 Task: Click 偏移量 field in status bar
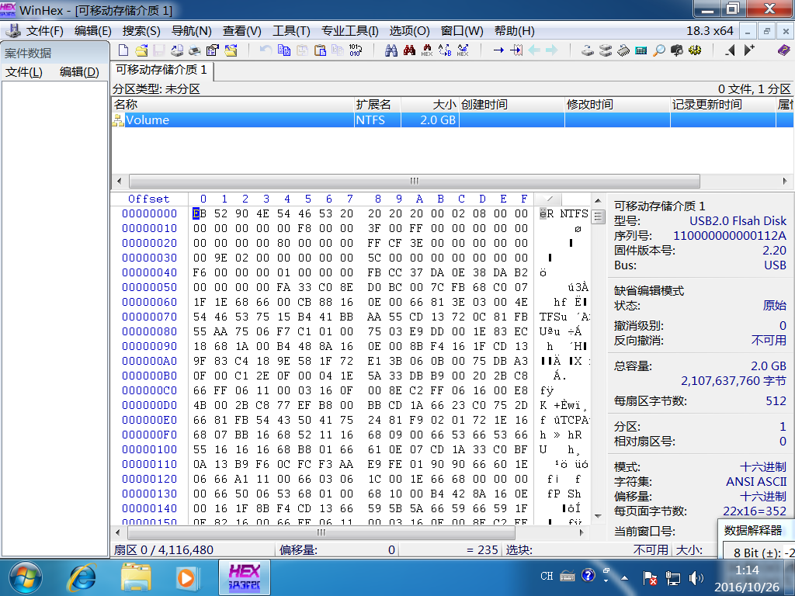(x=337, y=550)
